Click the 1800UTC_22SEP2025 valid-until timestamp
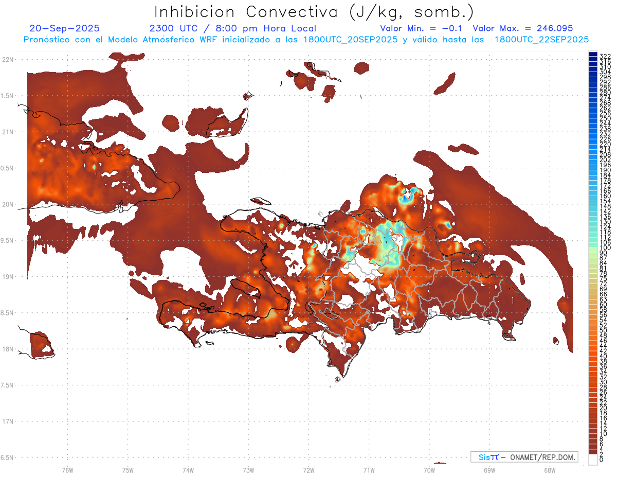 tap(541, 39)
